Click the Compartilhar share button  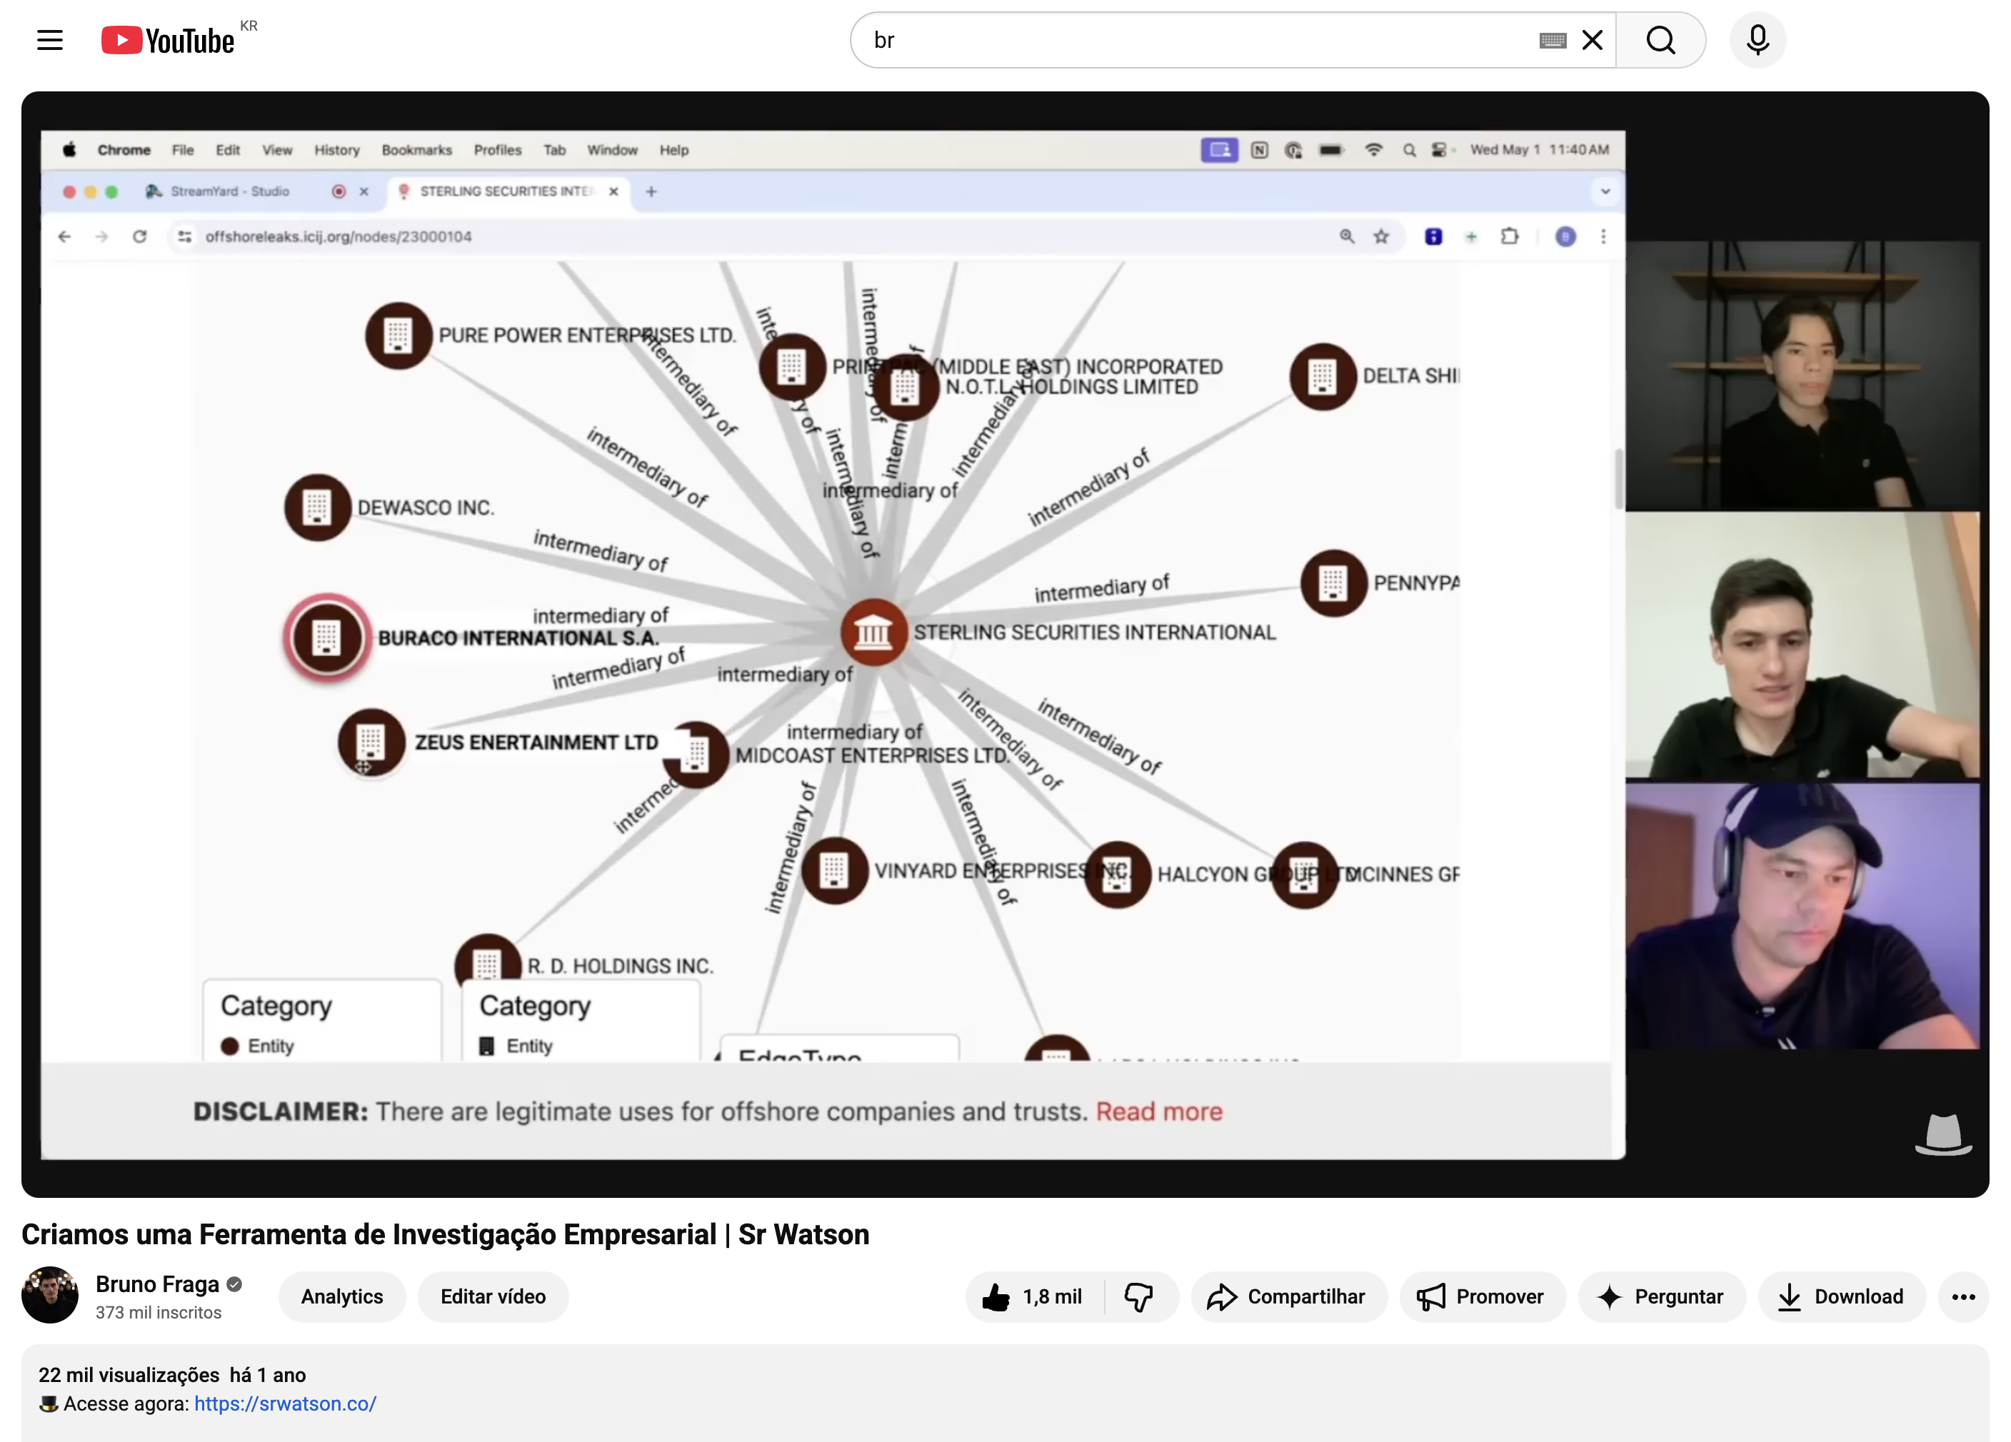[1288, 1296]
